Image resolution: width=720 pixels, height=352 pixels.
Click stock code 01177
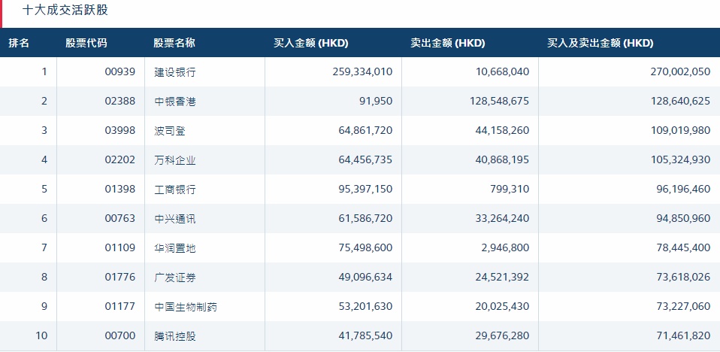(x=120, y=307)
